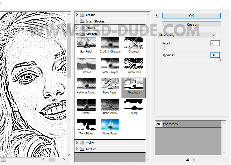Click the Darkness slider handle
Viewport: 231px width, 165px height.
(219, 60)
